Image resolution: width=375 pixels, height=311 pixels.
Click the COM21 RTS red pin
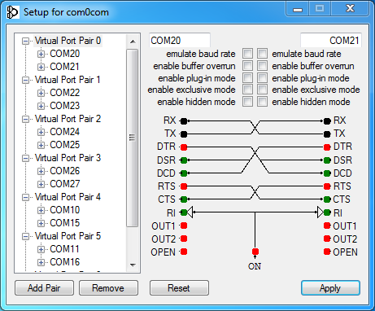point(327,186)
